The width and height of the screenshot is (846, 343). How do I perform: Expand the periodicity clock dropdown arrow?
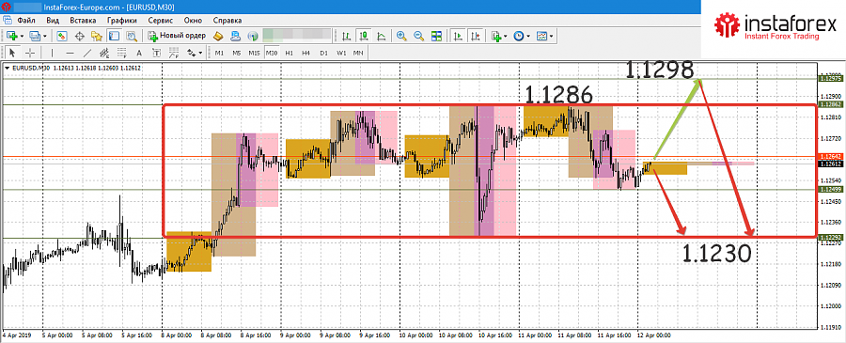(x=528, y=36)
